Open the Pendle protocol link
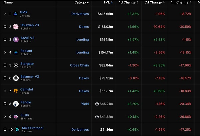 pyautogui.click(x=26, y=102)
